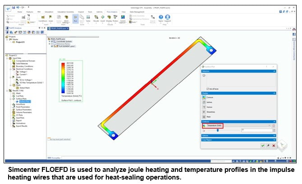
Task: Collapse the Contours section header
Action: 238,122
